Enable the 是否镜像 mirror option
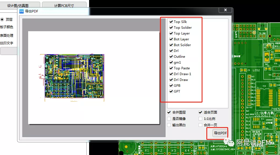The image size is (280, 155). (169, 119)
